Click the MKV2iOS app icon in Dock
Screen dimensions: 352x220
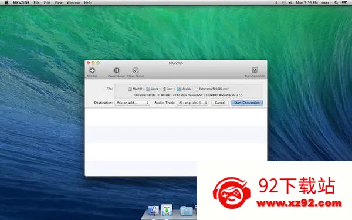[x=167, y=210]
